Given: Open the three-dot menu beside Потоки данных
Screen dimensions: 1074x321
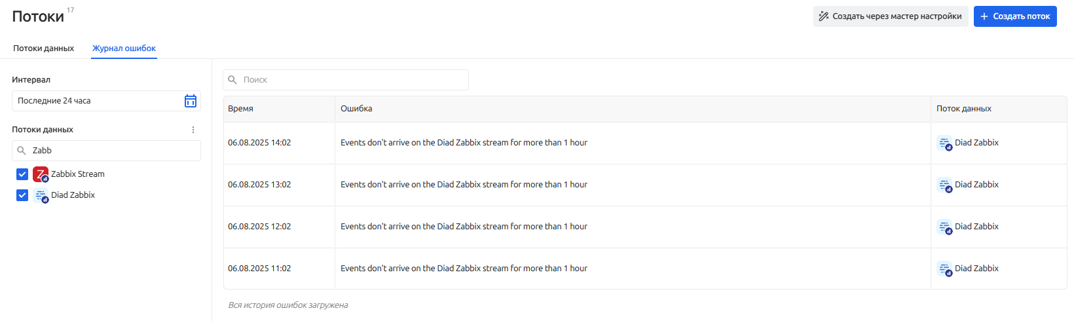Looking at the screenshot, I should (193, 130).
